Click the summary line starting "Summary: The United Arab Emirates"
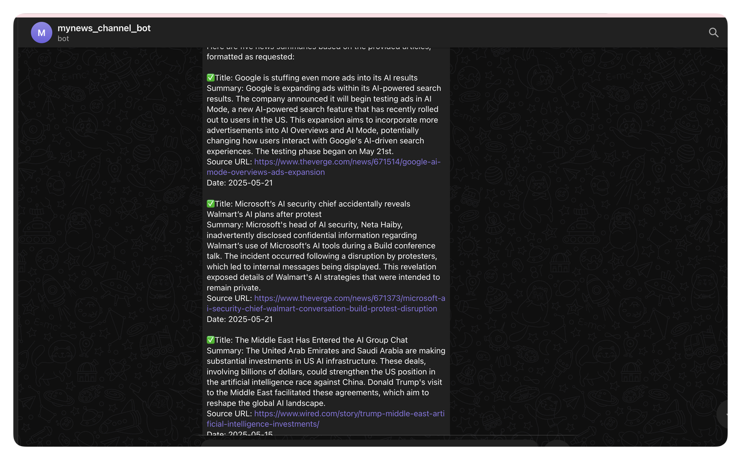The width and height of the screenshot is (741, 460). tap(326, 351)
